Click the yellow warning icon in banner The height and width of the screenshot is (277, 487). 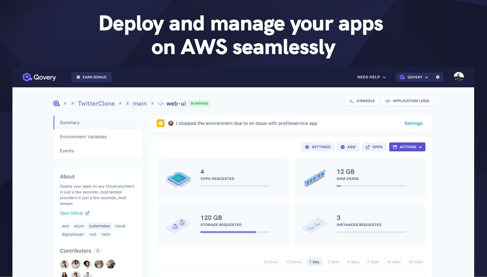[160, 123]
